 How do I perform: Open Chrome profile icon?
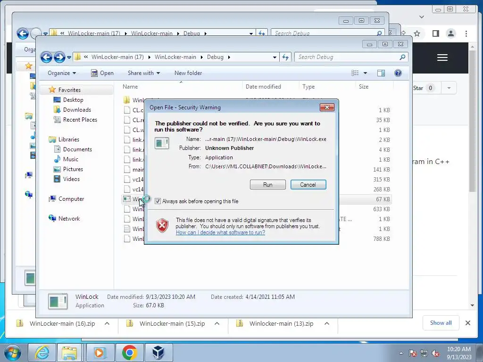pyautogui.click(x=451, y=33)
